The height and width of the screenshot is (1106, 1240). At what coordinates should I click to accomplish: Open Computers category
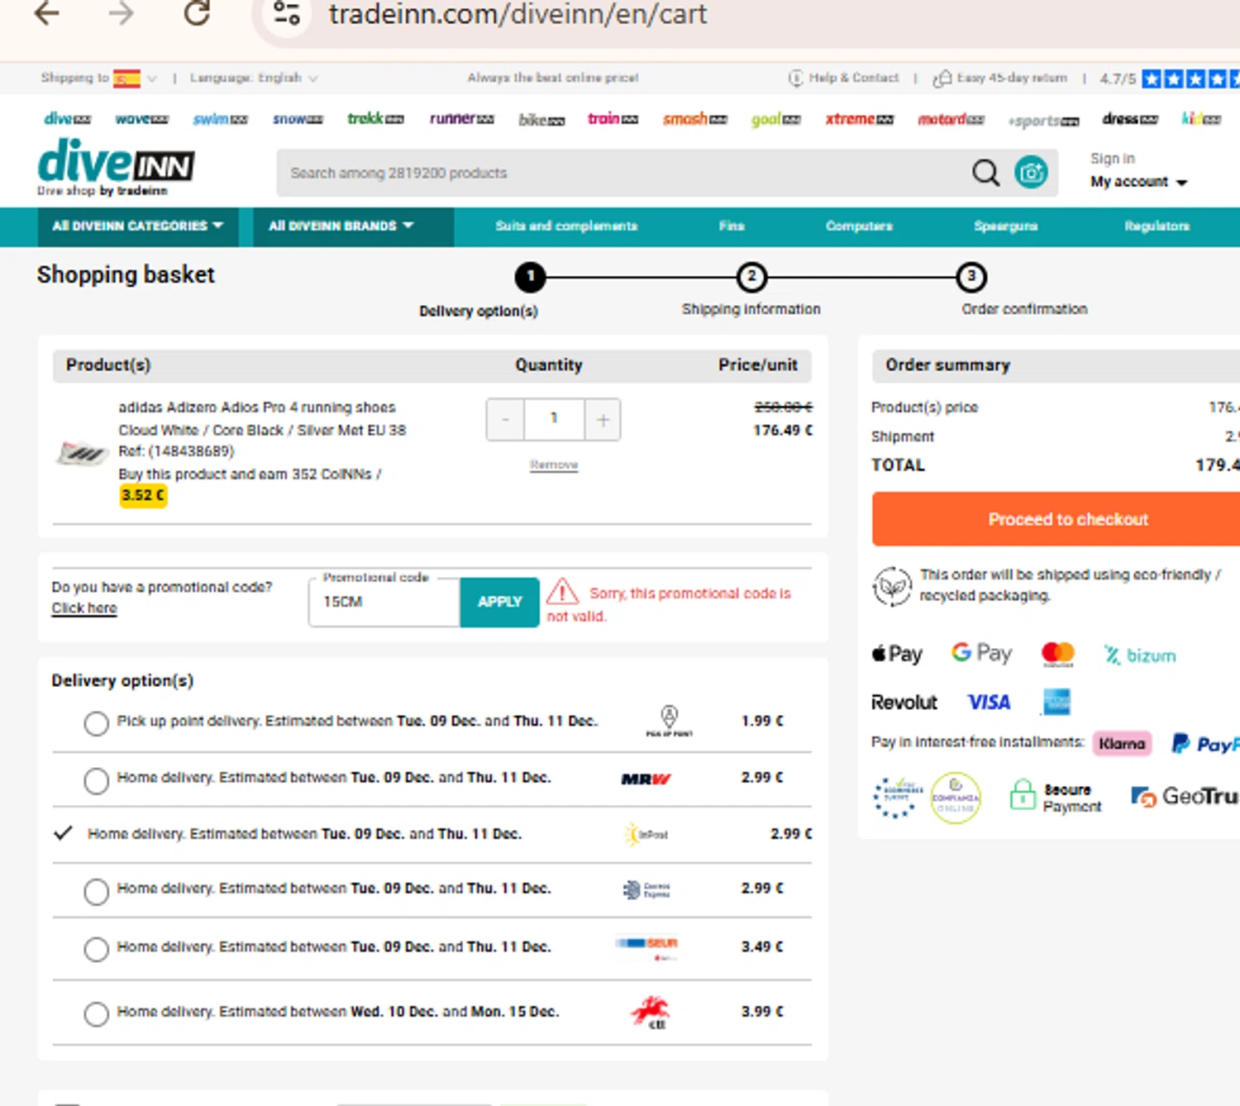(859, 226)
